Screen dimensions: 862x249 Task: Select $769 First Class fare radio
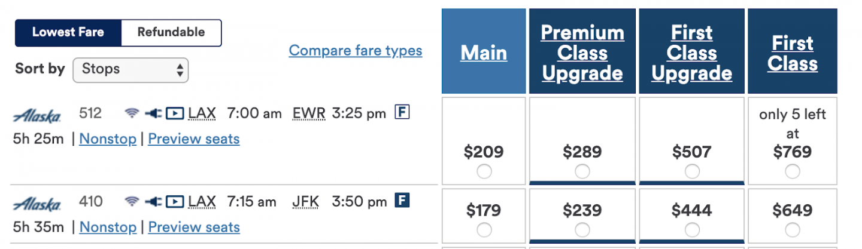[x=793, y=172]
